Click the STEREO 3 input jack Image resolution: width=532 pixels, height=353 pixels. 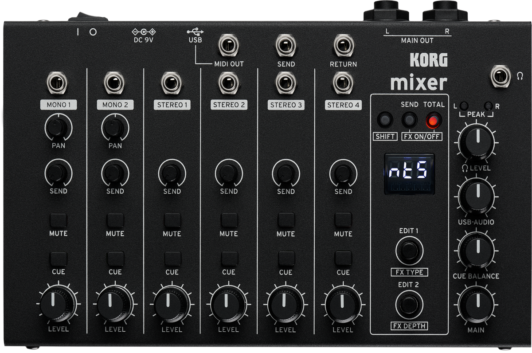[x=286, y=83]
